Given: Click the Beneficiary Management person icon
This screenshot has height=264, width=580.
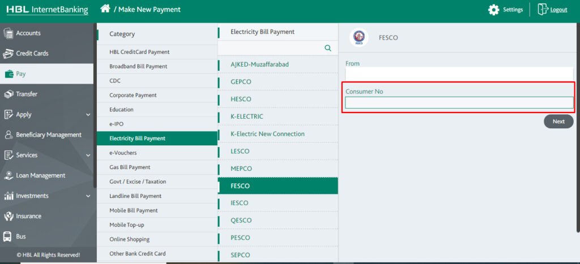Looking at the screenshot, I should coord(8,135).
